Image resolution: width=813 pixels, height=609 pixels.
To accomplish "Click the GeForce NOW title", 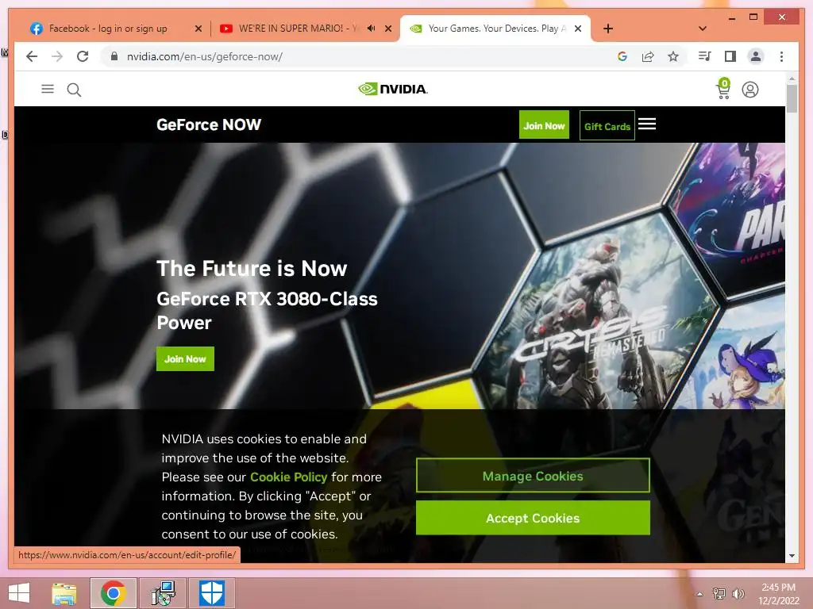I will click(x=209, y=124).
